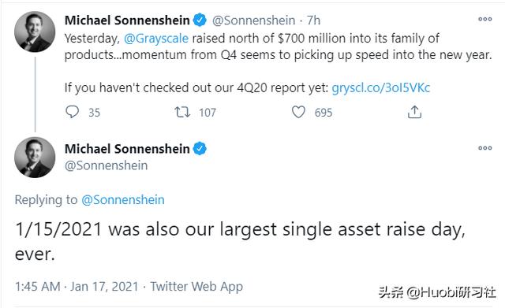Open the share icon on first tweet

[x=414, y=112]
